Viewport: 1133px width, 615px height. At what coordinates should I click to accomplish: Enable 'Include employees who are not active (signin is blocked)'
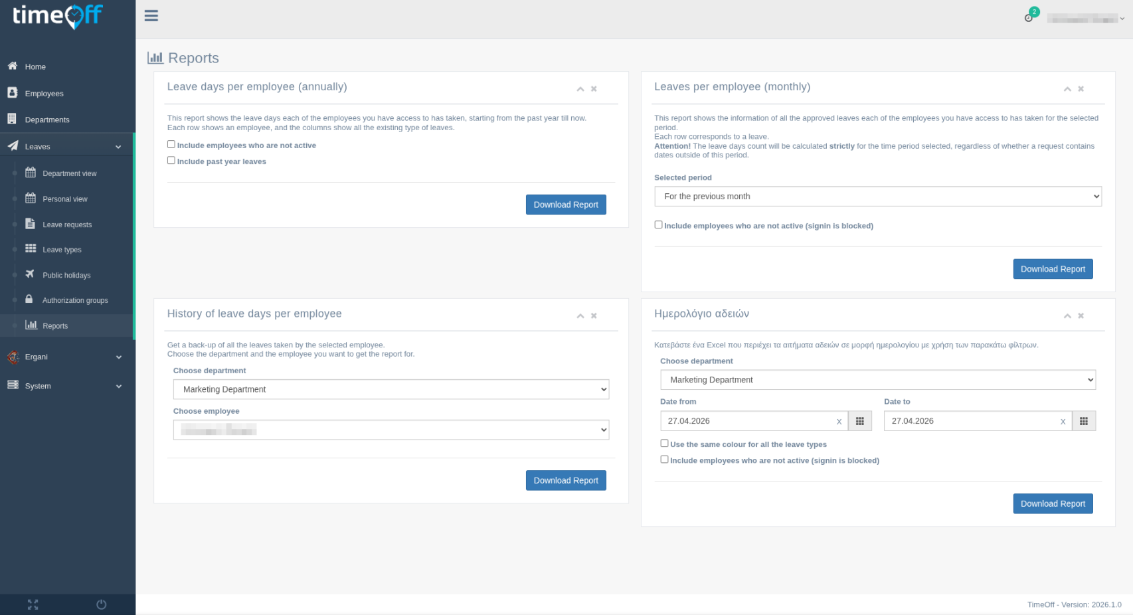click(x=658, y=224)
